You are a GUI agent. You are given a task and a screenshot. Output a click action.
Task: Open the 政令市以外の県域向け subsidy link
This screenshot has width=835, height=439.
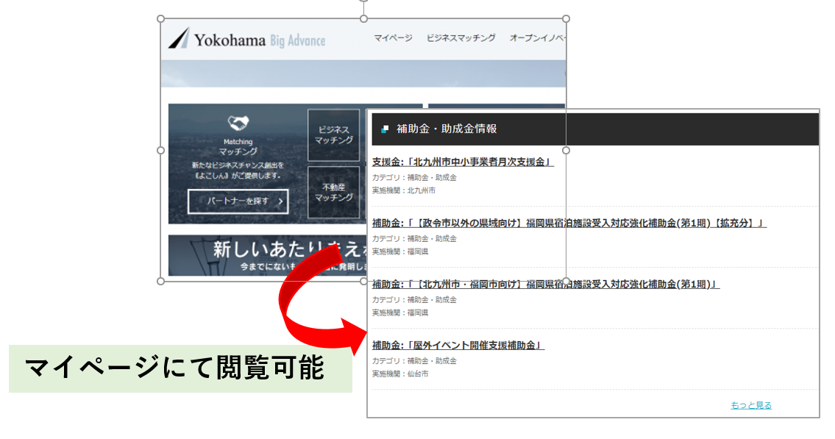(569, 223)
